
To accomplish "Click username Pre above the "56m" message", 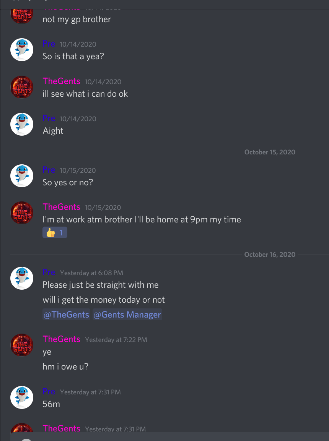I will click(x=49, y=391).
